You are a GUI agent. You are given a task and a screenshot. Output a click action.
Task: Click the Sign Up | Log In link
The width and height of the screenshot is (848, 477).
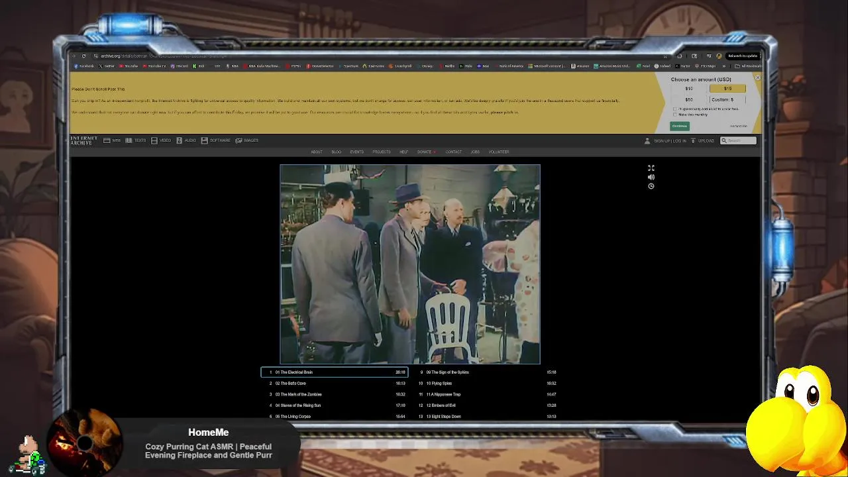670,140
